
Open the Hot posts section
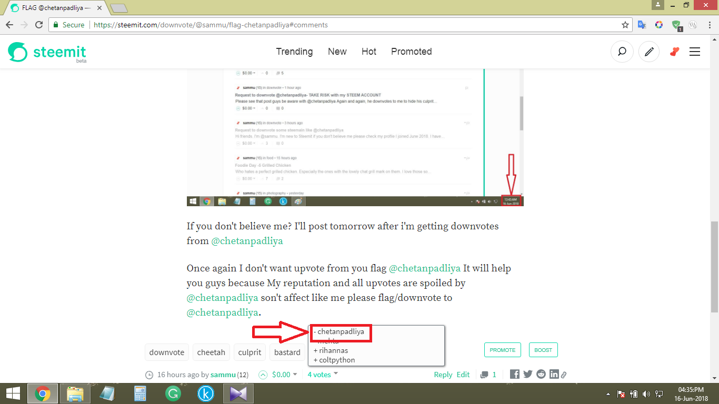coord(369,52)
